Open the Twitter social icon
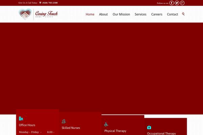The height and width of the screenshot is (135, 203). pyautogui.click(x=177, y=3)
